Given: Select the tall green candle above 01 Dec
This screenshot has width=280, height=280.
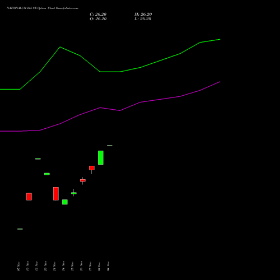Looking at the screenshot, I should (x=101, y=157).
